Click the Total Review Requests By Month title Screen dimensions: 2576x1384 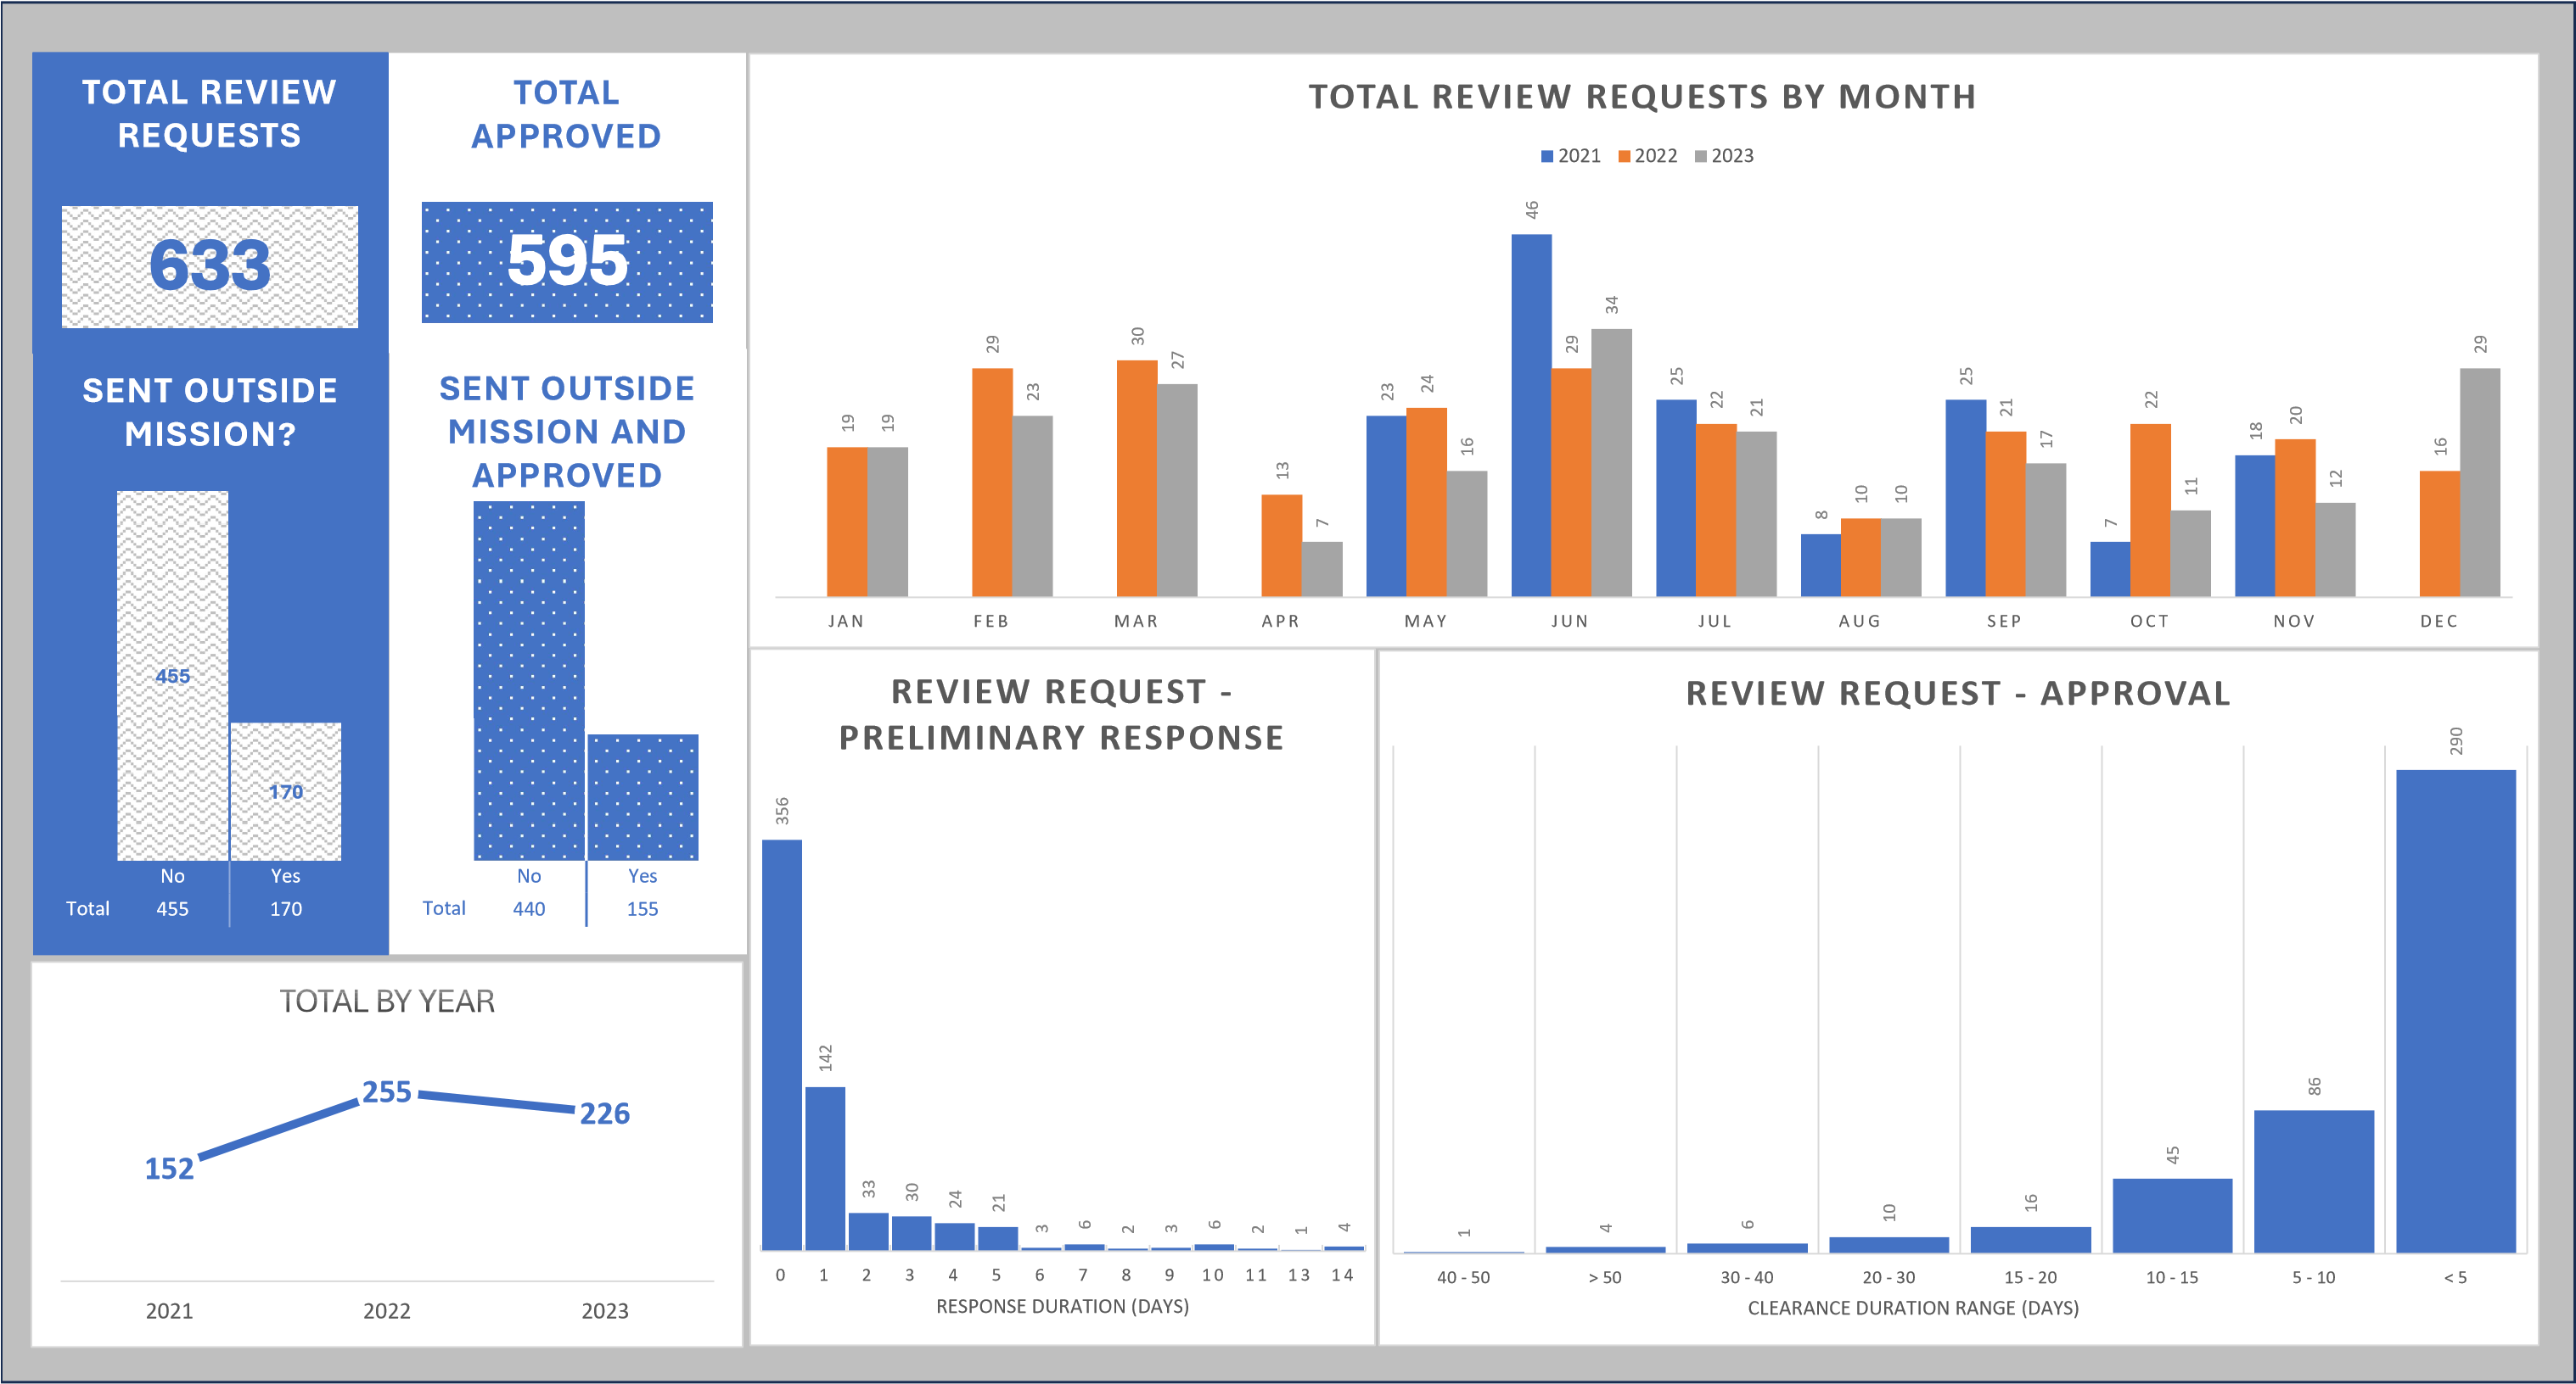coord(1642,97)
